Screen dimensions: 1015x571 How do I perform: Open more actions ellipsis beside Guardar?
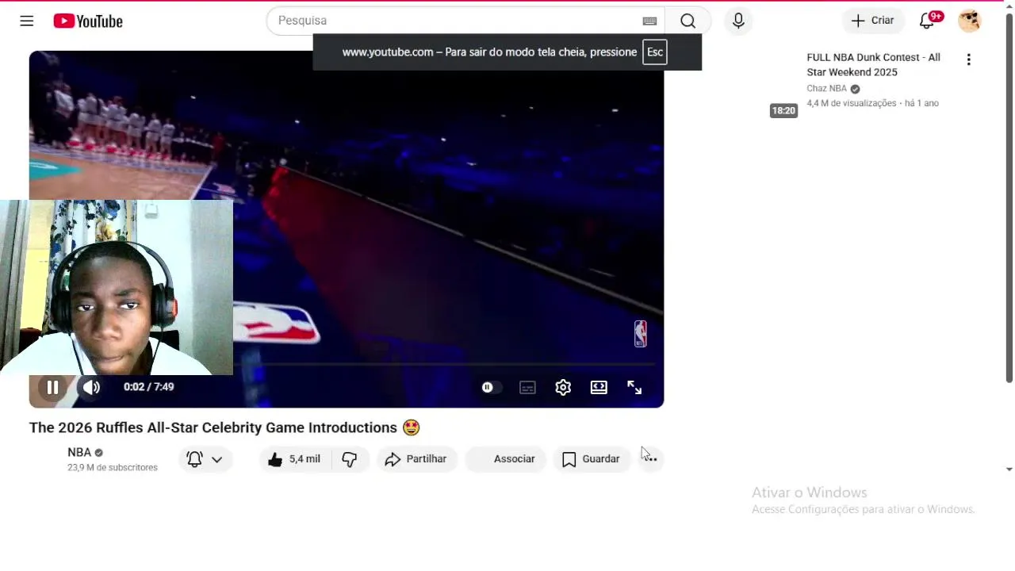point(650,458)
